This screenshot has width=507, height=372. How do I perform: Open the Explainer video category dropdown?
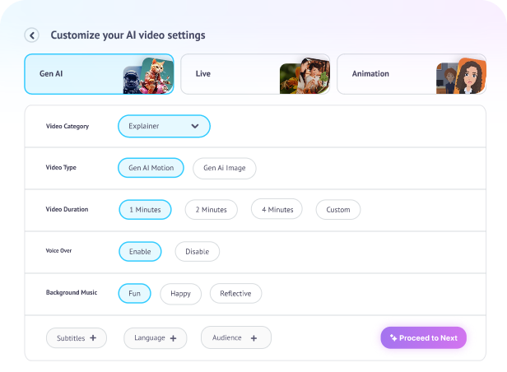[164, 126]
